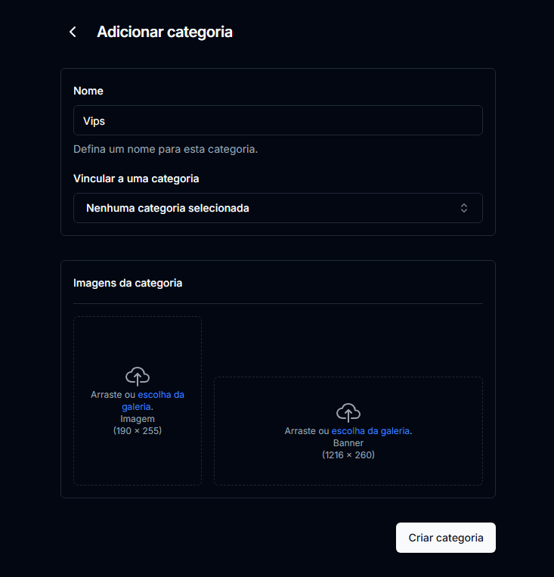This screenshot has width=554, height=577.
Task: Open the Vincular a uma categoria dropdown
Action: (x=277, y=208)
